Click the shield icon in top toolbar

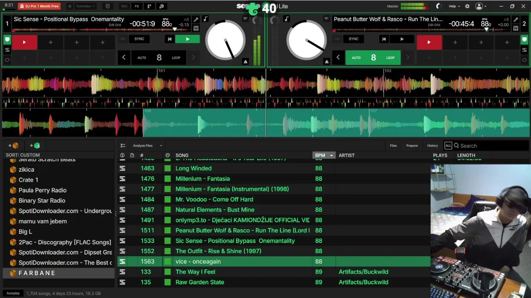pos(108,6)
